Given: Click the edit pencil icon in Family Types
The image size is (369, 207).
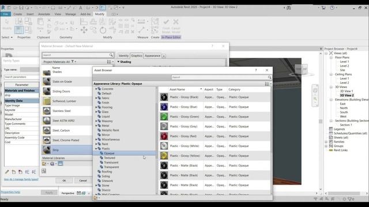Looking at the screenshot, I should (7, 172).
